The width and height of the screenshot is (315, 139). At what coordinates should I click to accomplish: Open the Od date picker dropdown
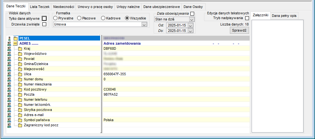click(x=191, y=25)
